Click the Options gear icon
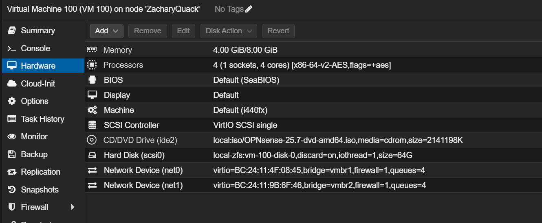542x223 pixels. point(12,101)
